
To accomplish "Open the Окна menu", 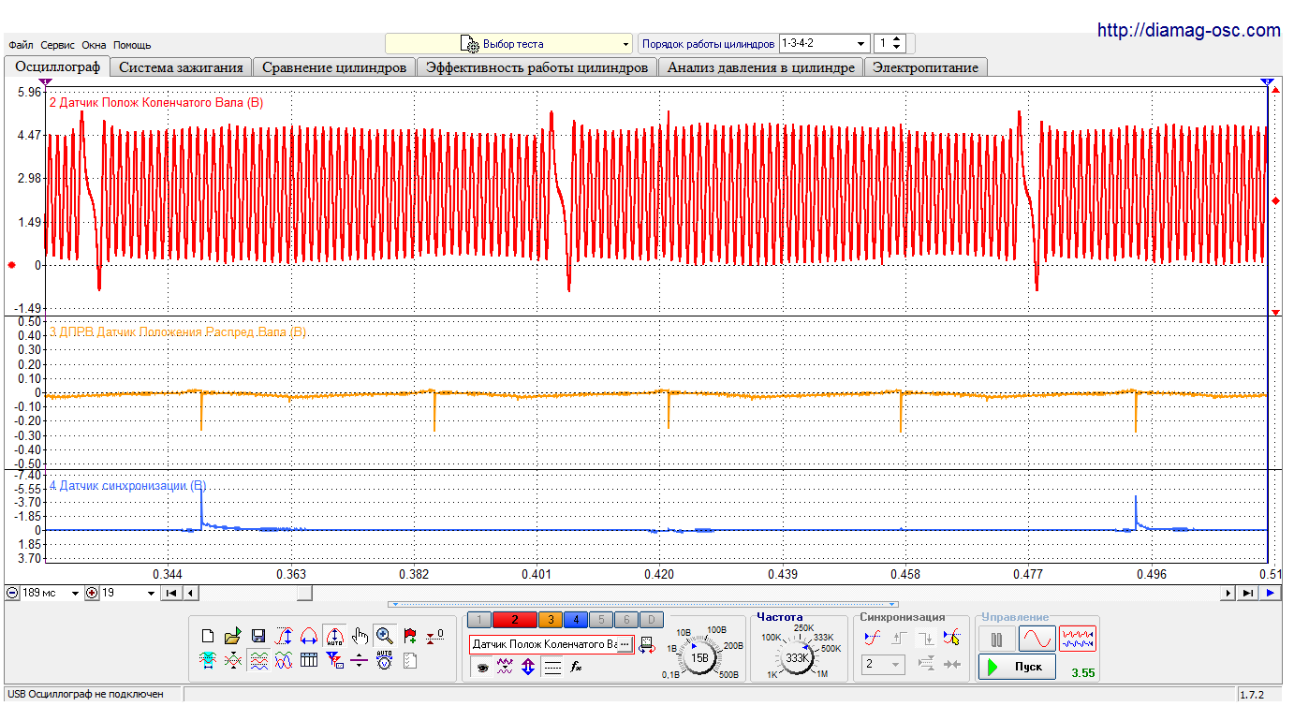I will point(94,45).
